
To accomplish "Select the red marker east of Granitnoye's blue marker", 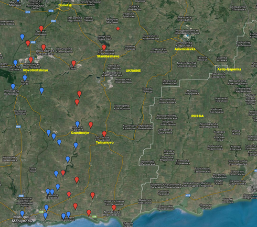I will point(91,125).
